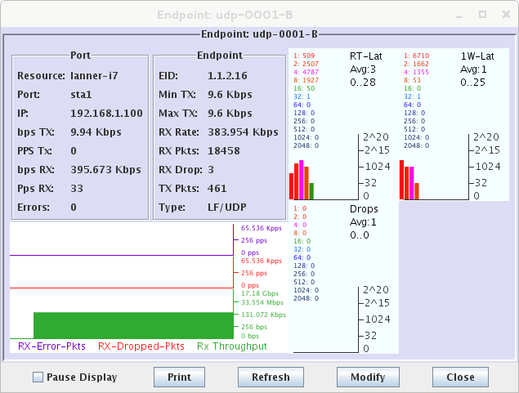Click the RT-Lat green histogram bar
This screenshot has width=519, height=393.
(x=311, y=191)
